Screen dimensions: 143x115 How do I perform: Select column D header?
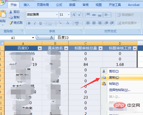120,43
